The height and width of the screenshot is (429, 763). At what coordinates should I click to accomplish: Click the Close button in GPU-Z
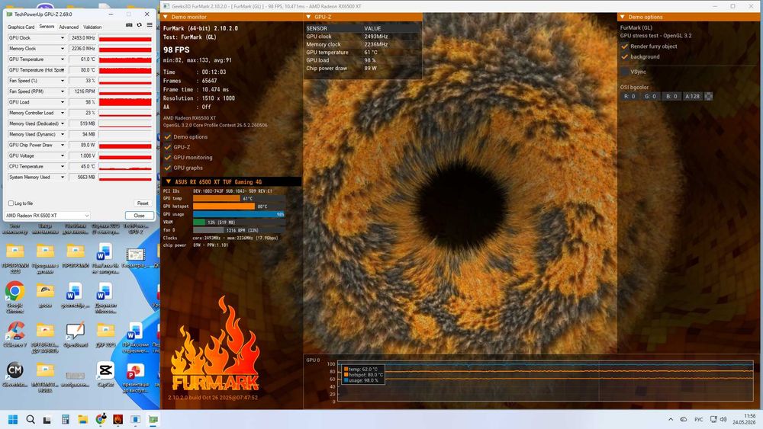[x=139, y=215]
